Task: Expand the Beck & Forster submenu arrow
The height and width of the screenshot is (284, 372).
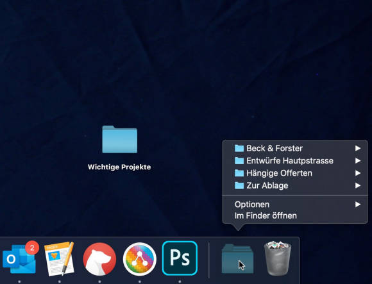Action: point(358,148)
